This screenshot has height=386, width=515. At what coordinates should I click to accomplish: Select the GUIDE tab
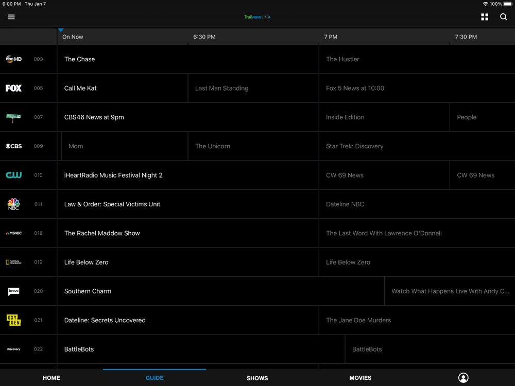point(154,378)
